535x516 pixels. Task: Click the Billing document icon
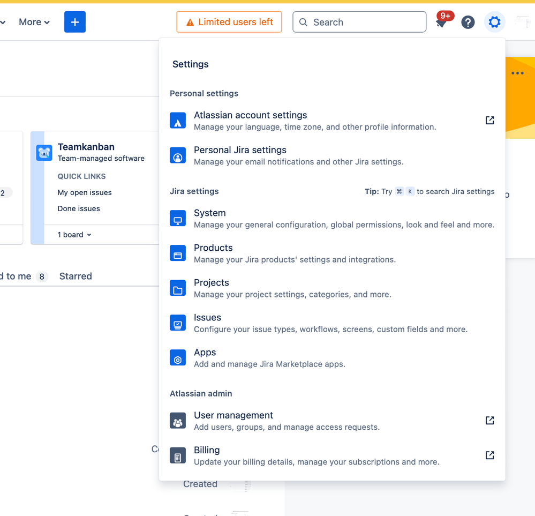tap(178, 455)
